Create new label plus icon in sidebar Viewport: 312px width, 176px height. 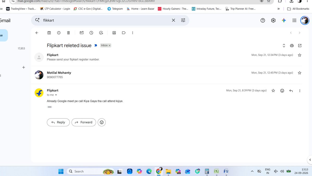[x=23, y=67]
